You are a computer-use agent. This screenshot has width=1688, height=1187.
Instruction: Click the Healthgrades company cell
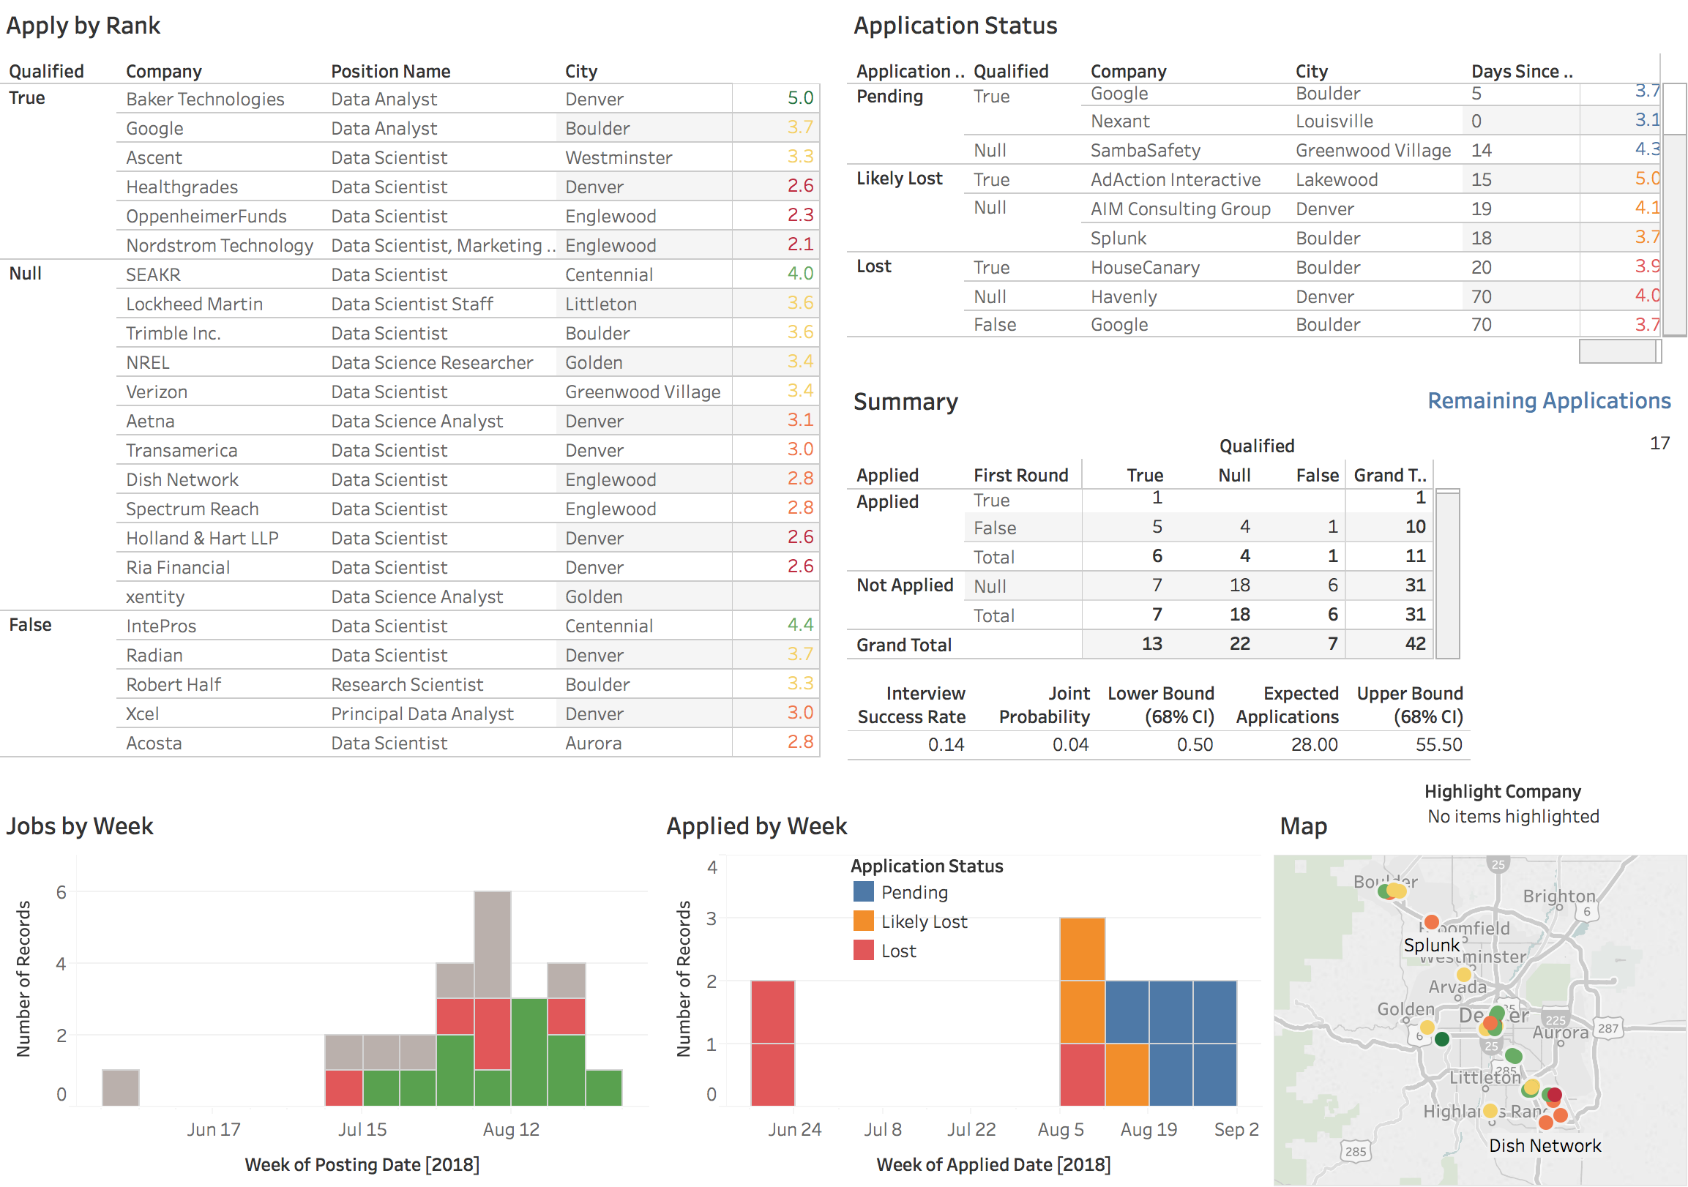coord(182,187)
